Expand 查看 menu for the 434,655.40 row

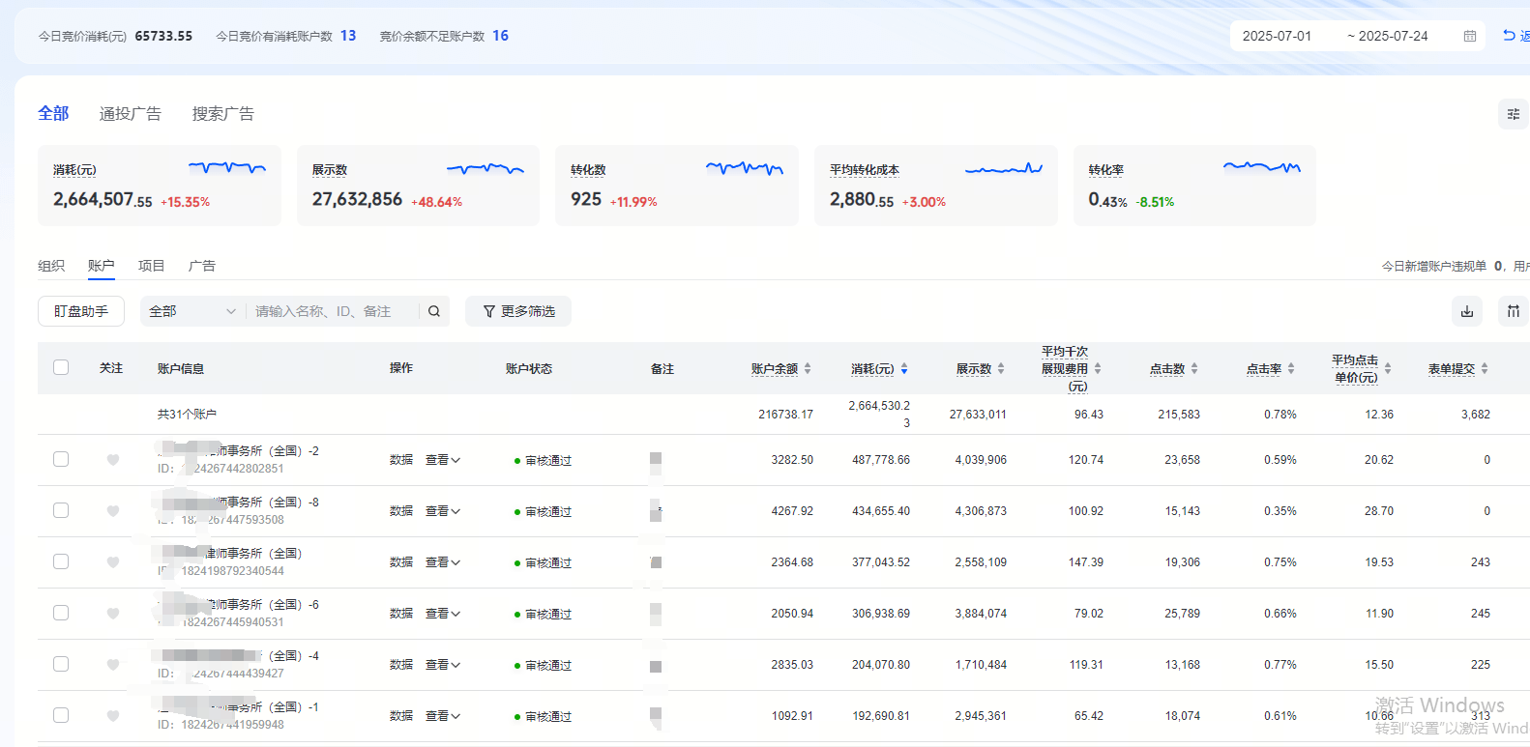443,511
